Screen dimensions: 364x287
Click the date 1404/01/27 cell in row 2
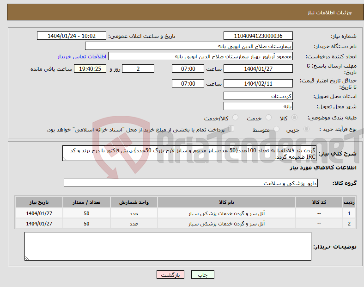click(39, 224)
